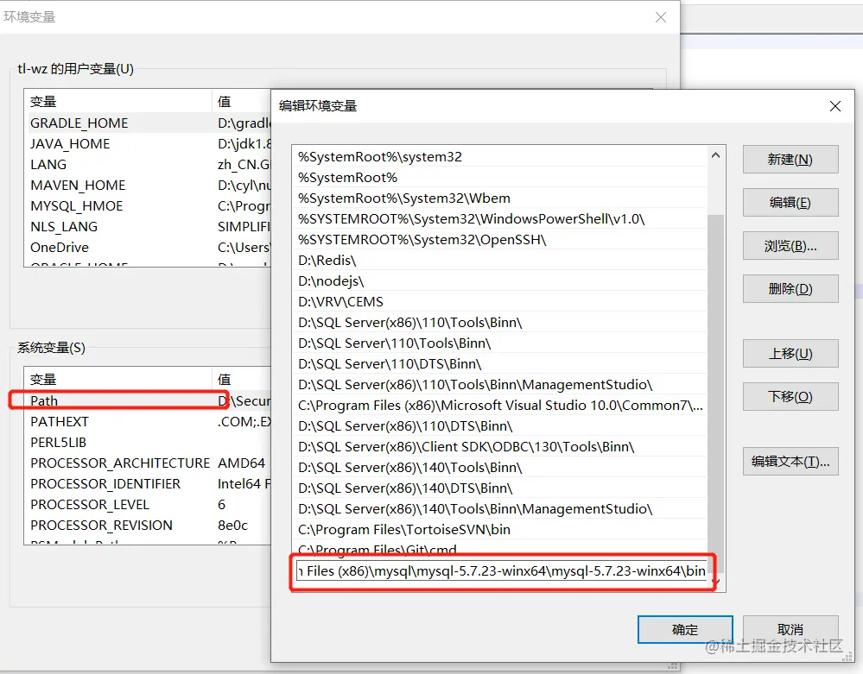Select the PROCESSOR_REVISION system variable row

(x=148, y=525)
